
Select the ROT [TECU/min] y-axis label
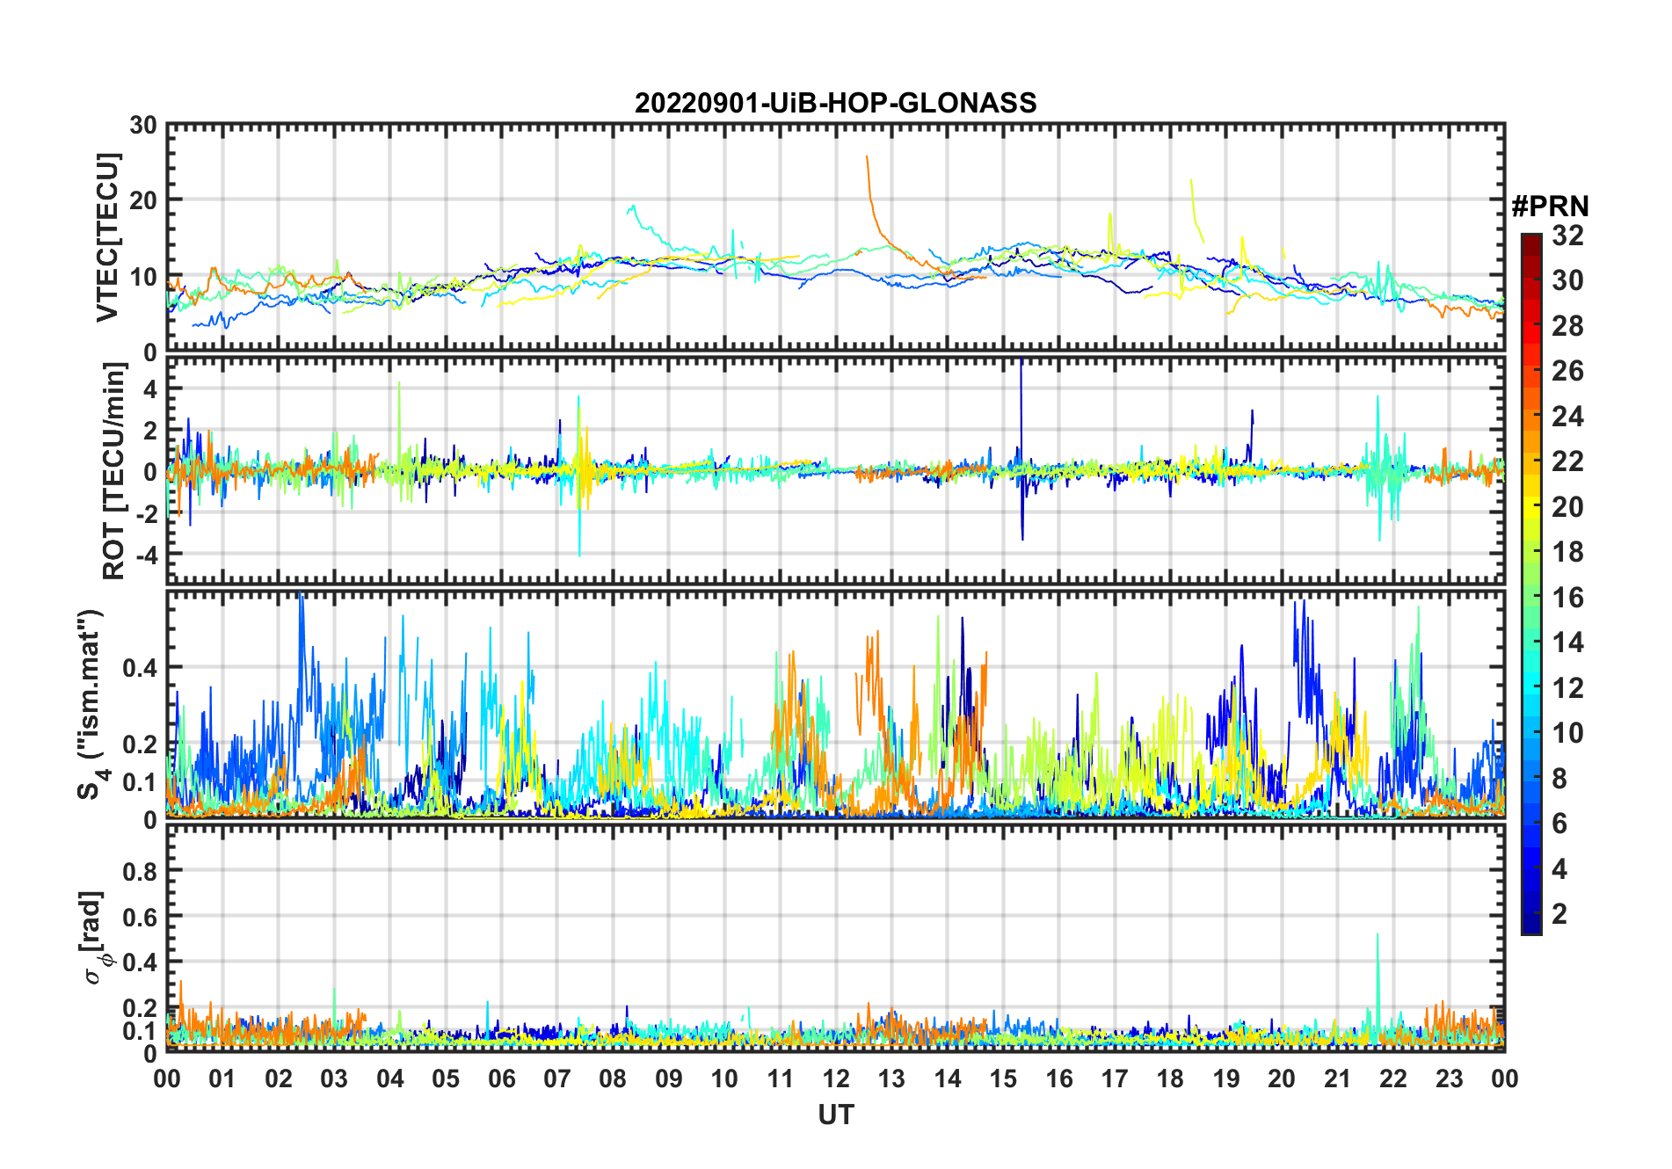113,471
